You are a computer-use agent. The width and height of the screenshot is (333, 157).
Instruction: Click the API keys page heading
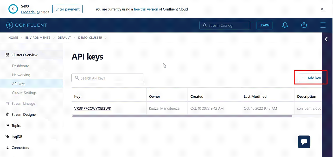(x=87, y=57)
